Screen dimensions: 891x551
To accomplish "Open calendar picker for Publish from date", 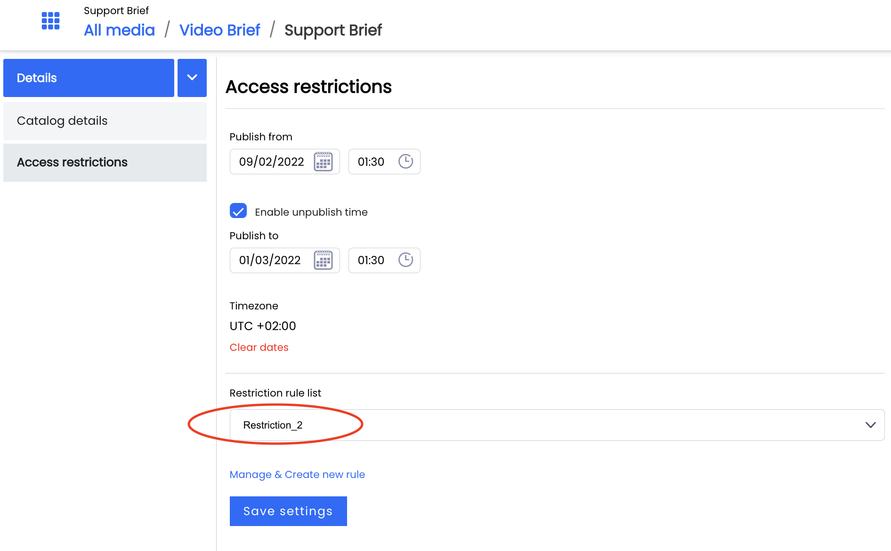I will click(323, 162).
